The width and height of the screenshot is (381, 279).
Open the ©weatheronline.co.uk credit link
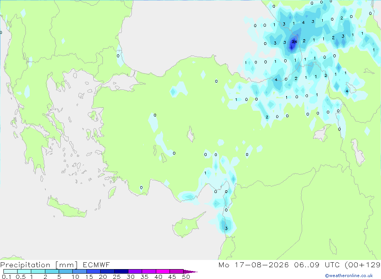(349, 276)
